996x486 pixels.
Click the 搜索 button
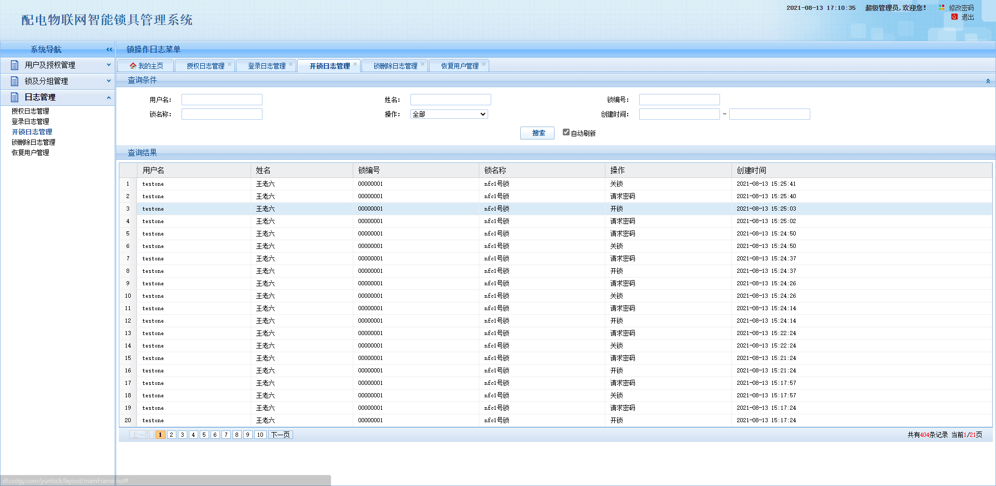pos(537,133)
